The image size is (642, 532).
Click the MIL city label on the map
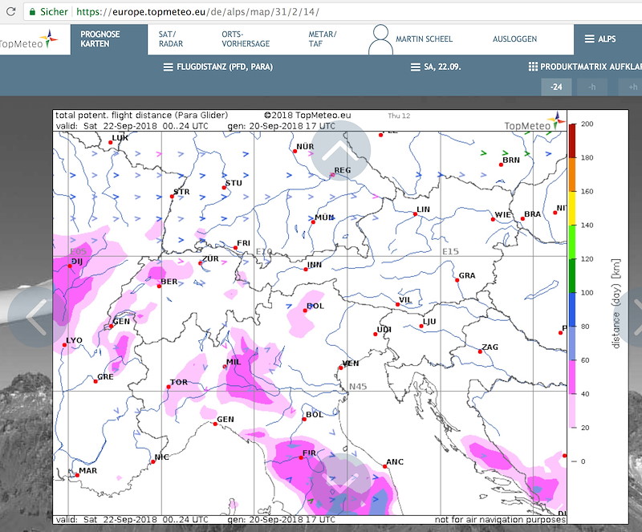[x=234, y=362]
